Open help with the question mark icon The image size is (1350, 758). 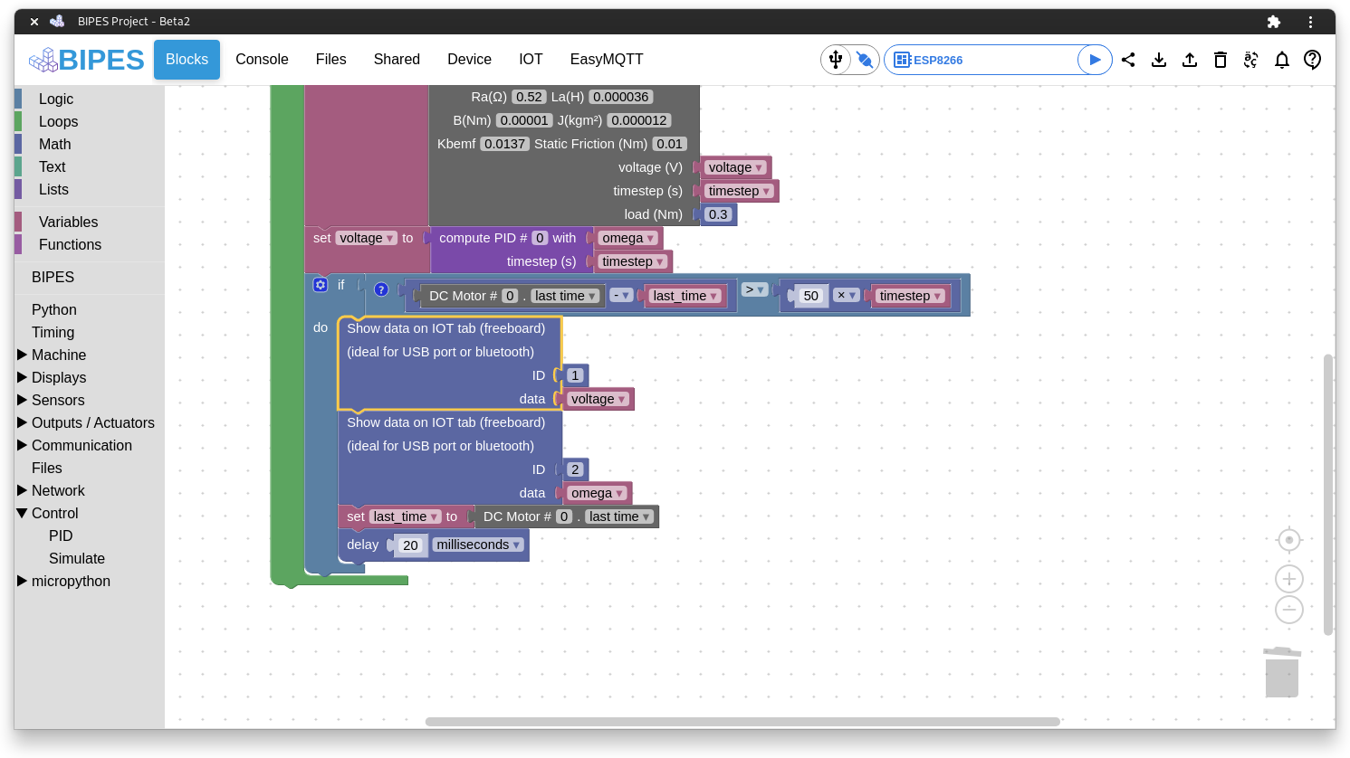(1312, 60)
